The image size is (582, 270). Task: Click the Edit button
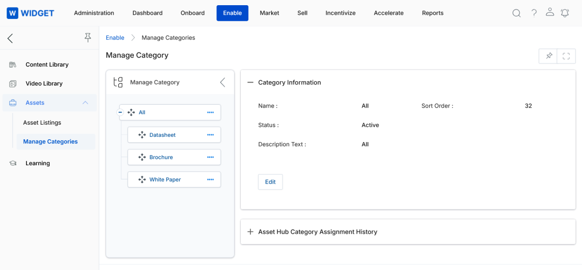[x=270, y=182]
